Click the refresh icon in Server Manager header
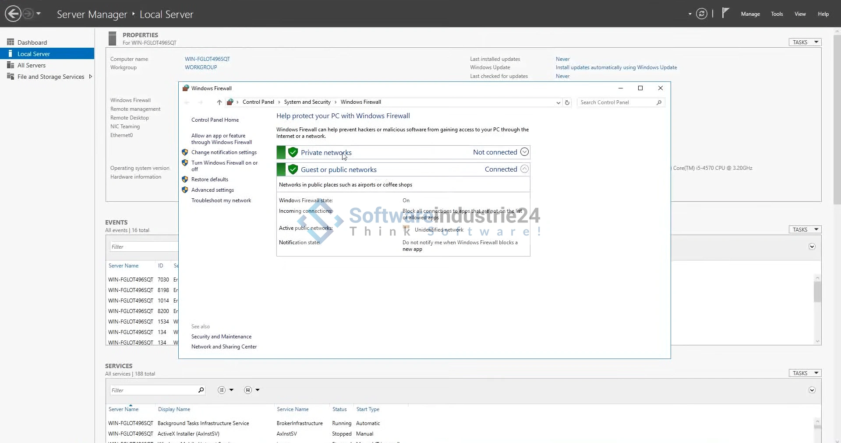Screen dimensions: 841x443 (702, 14)
